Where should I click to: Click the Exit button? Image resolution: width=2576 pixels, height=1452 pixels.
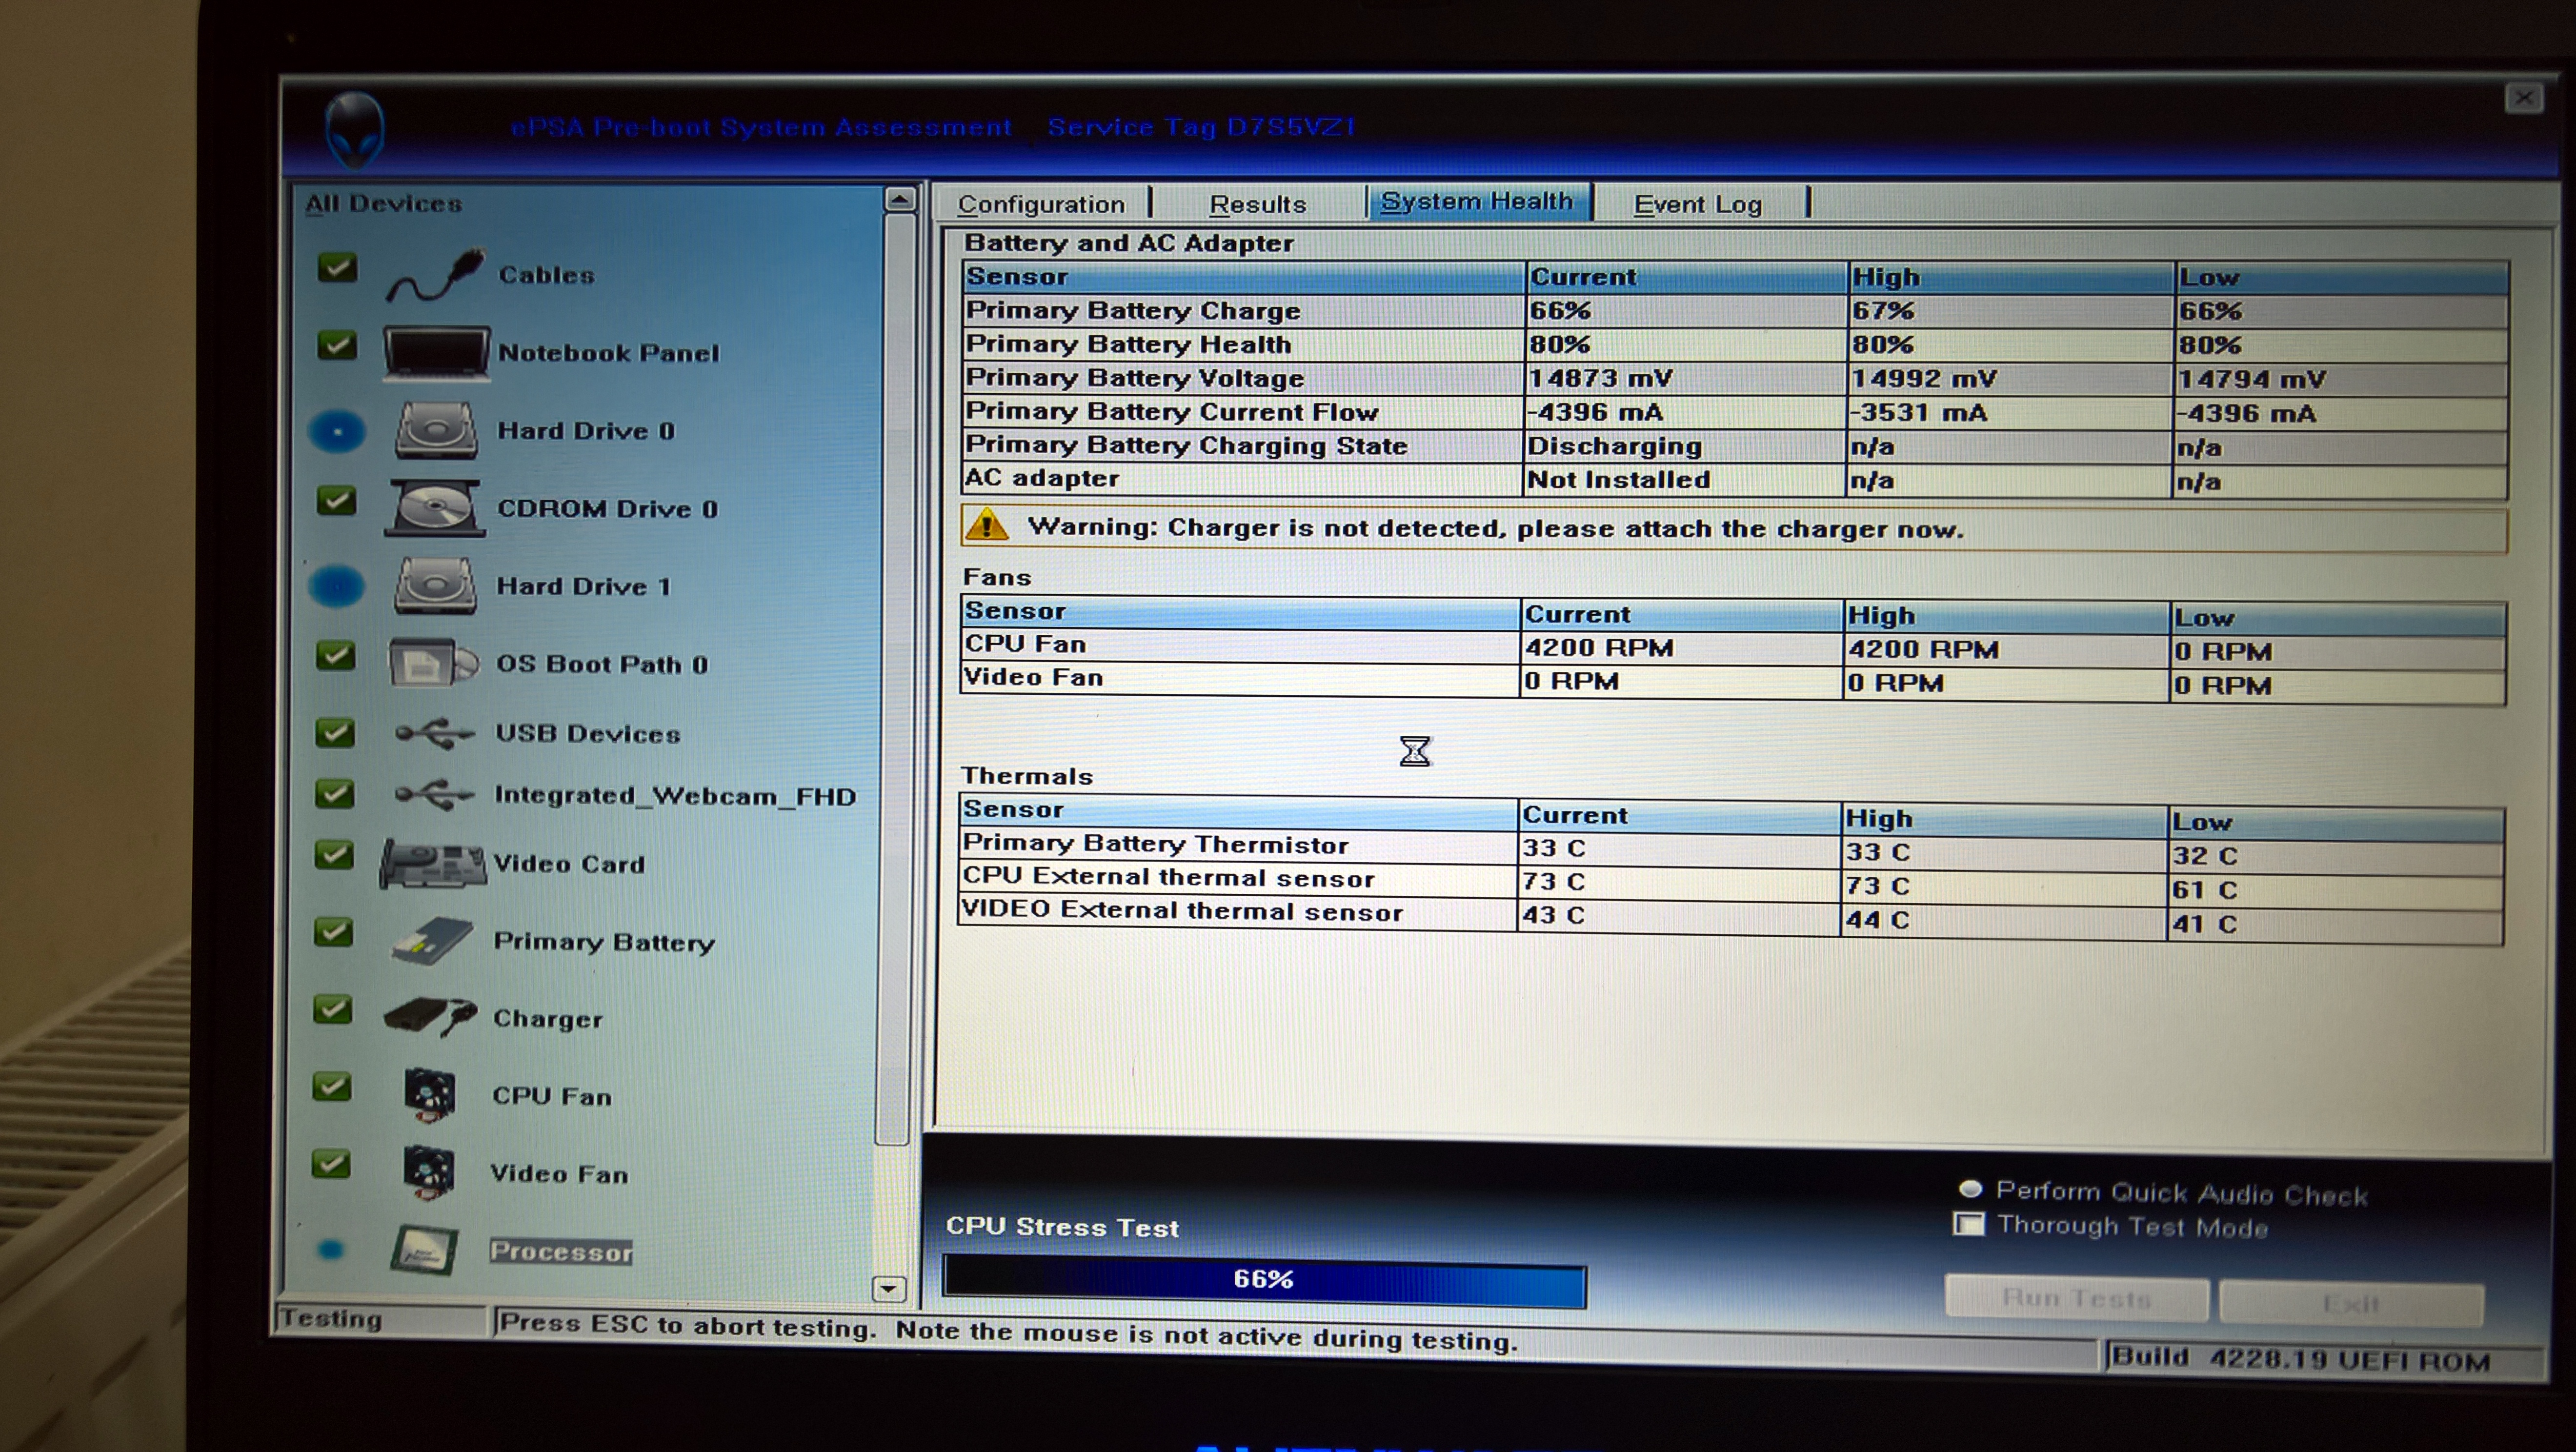(2351, 1303)
